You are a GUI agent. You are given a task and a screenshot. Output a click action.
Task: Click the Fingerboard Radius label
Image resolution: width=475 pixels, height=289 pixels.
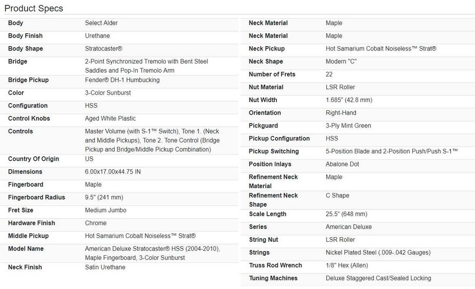(37, 197)
